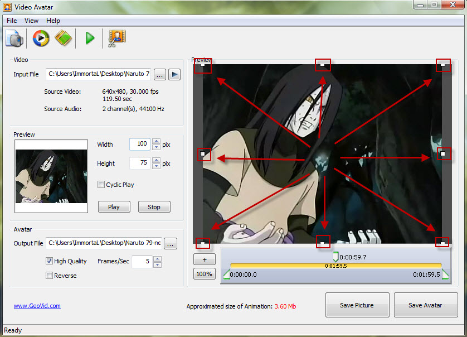Viewport: 467px width, 337px height.
Task: Click the 100% zoom button
Action: click(205, 274)
